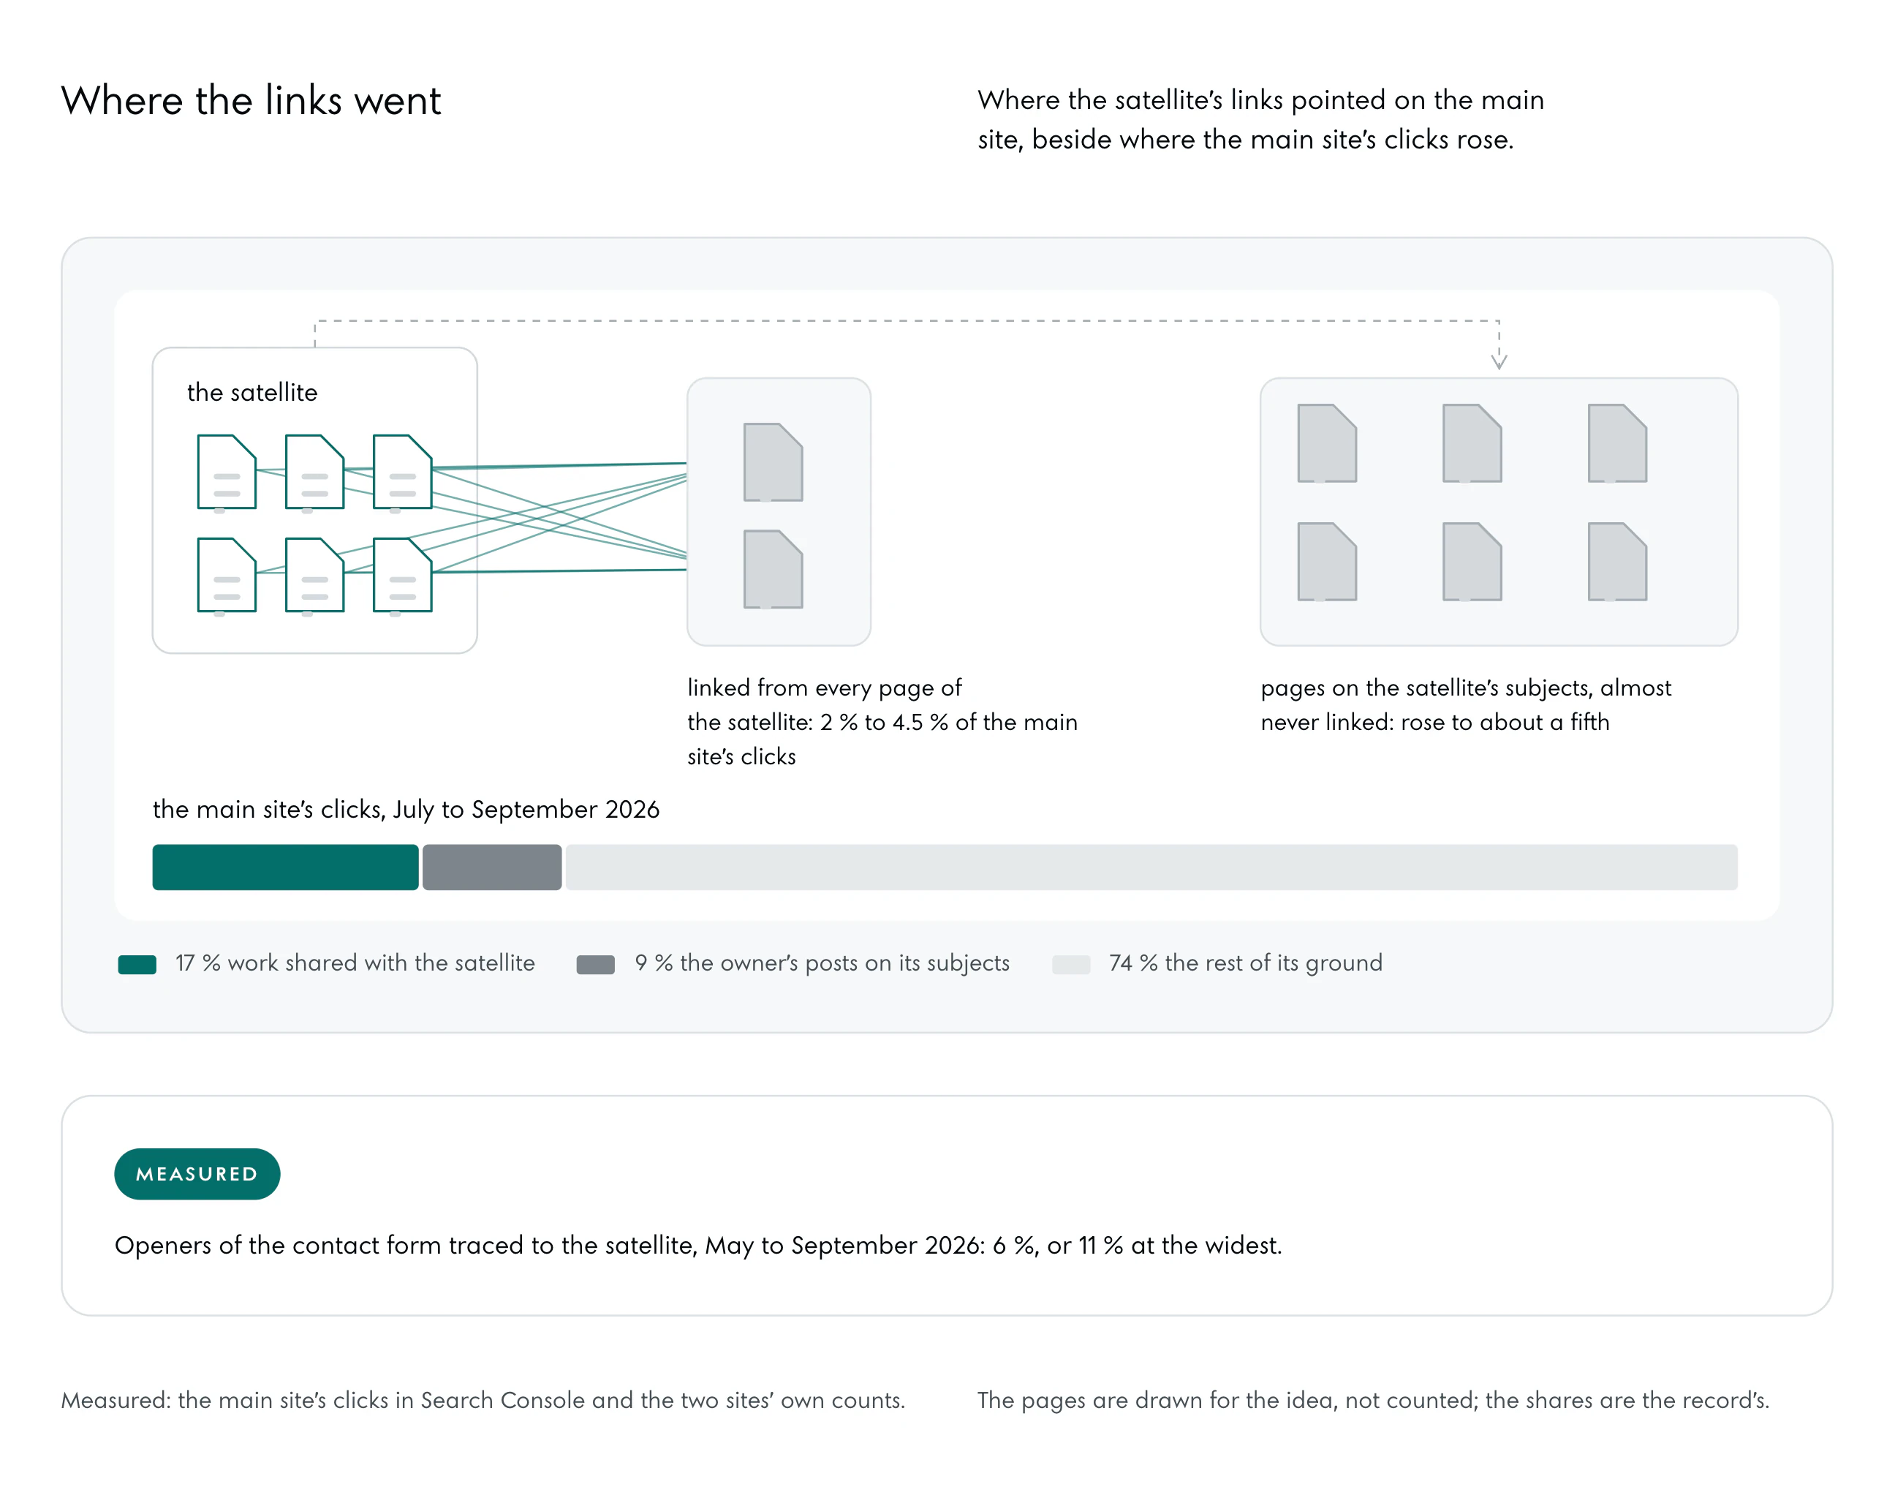The width and height of the screenshot is (1895, 1487).
Task: Click 'the satellite' label
Action: coord(252,393)
